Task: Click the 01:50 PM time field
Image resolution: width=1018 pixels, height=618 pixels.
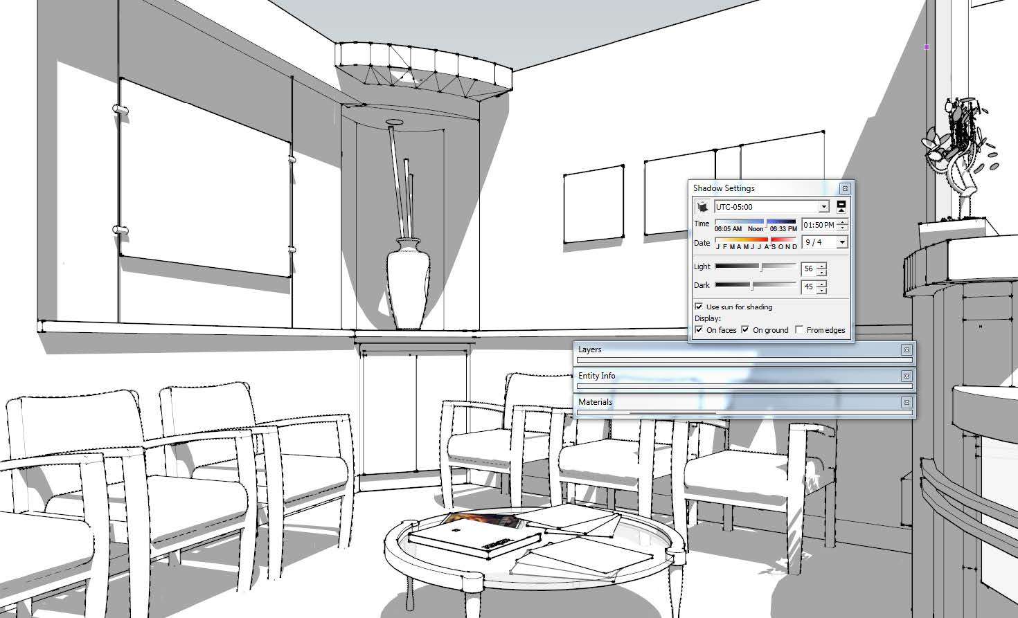Action: coord(819,225)
